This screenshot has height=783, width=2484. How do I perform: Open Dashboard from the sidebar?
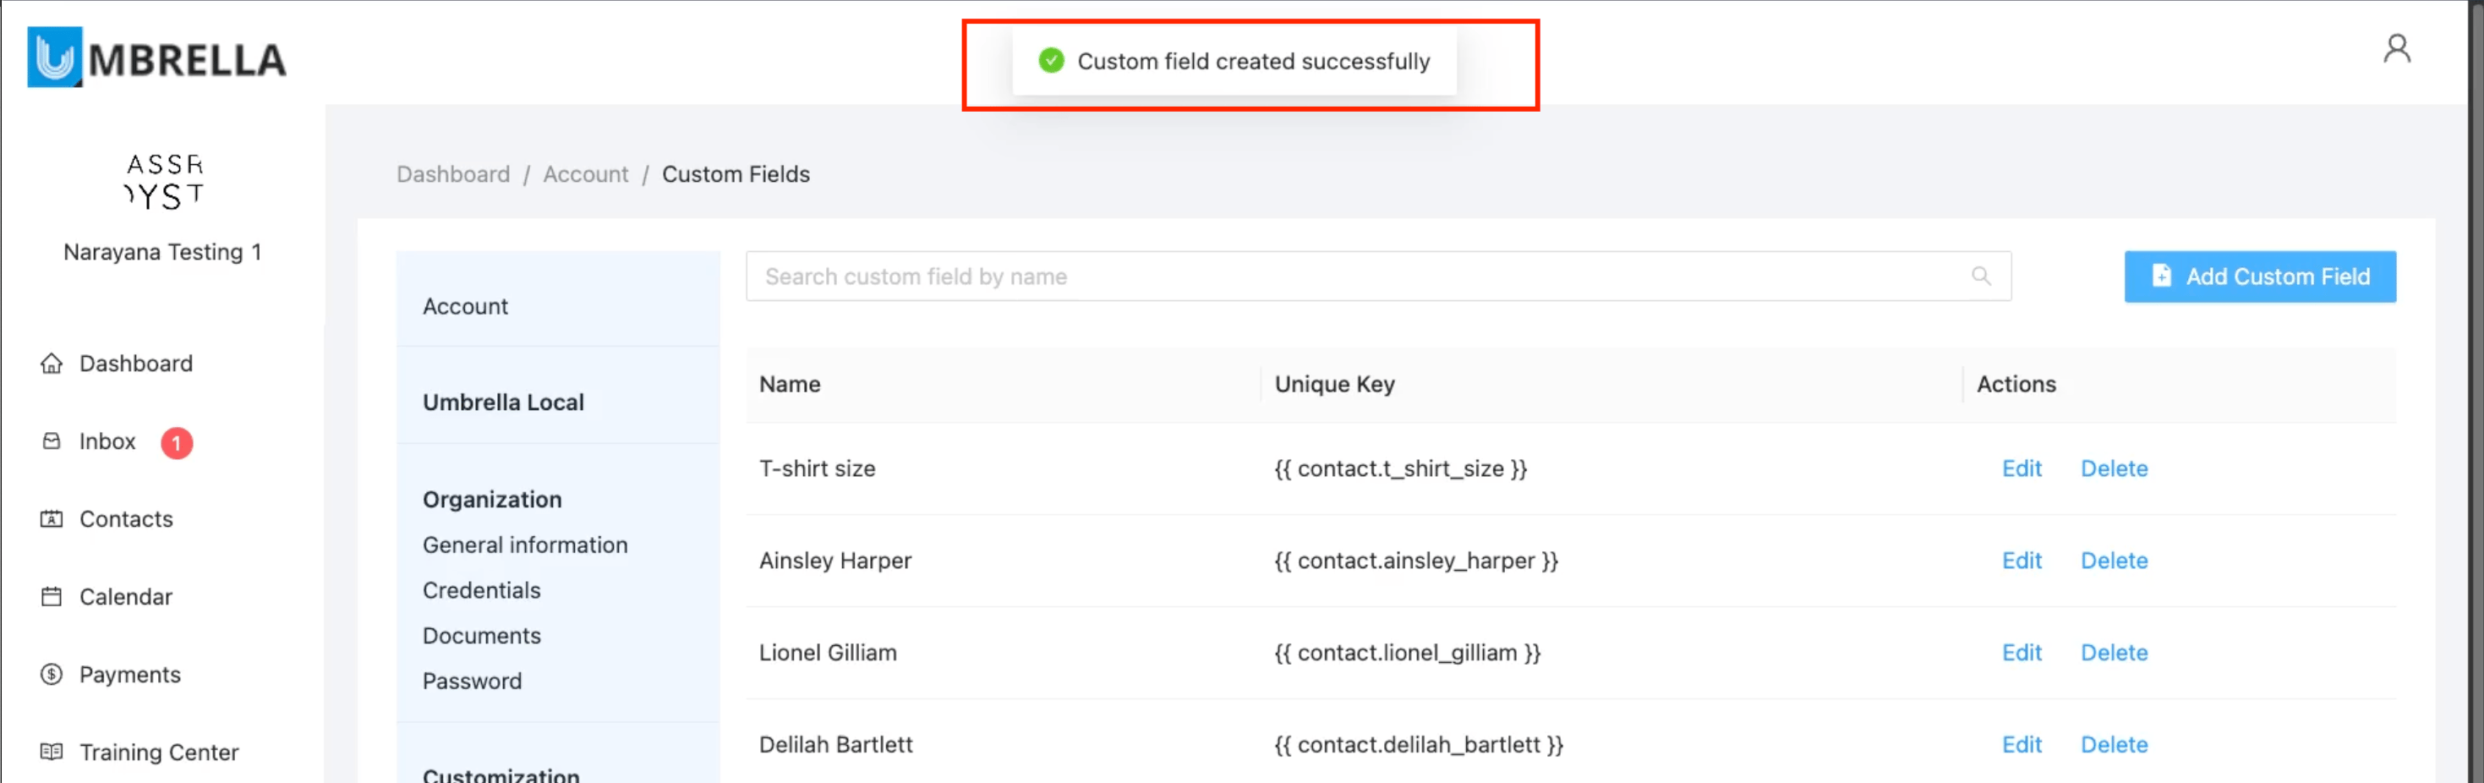pyautogui.click(x=135, y=364)
